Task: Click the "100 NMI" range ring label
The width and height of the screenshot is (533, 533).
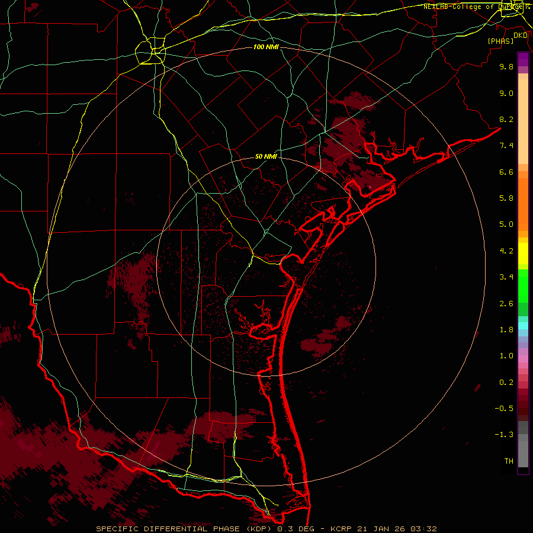Action: pyautogui.click(x=266, y=47)
